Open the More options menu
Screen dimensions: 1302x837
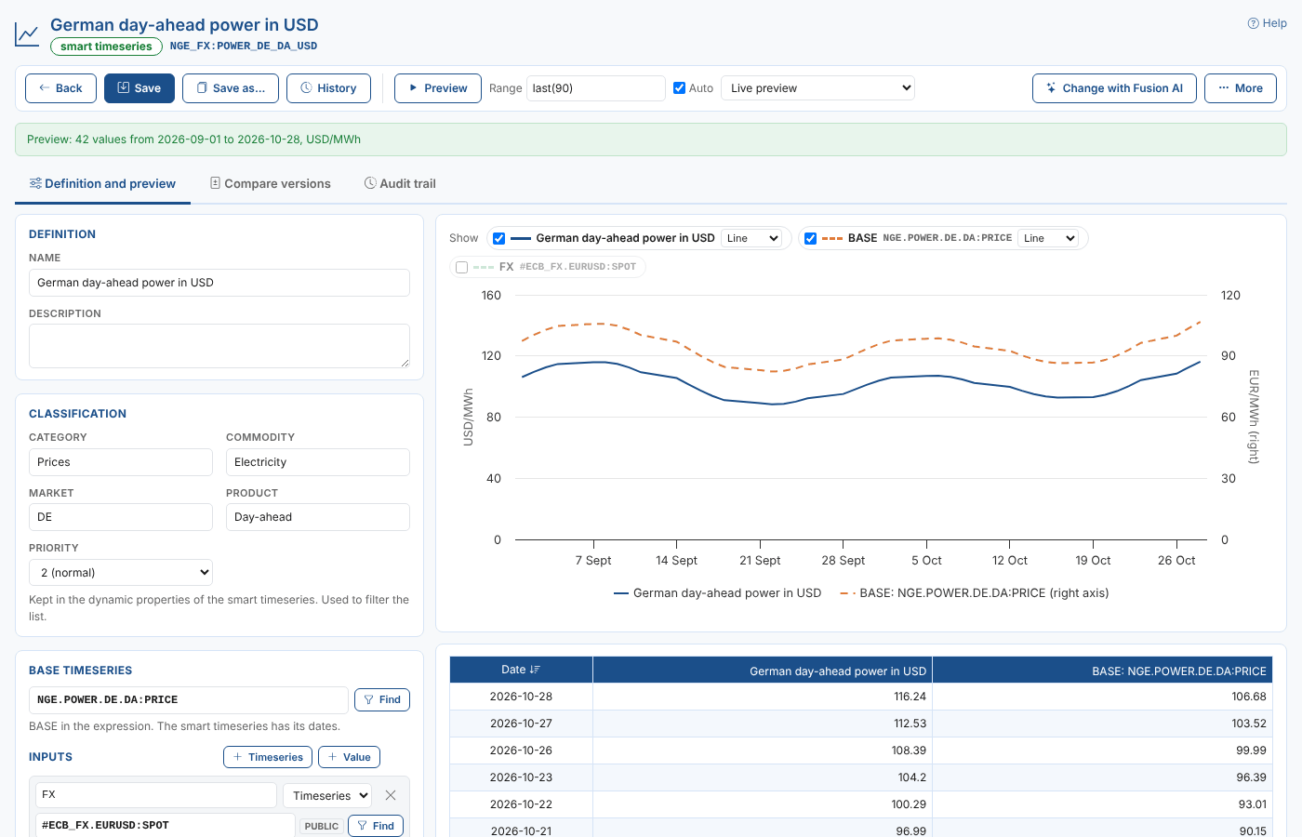[1241, 88]
